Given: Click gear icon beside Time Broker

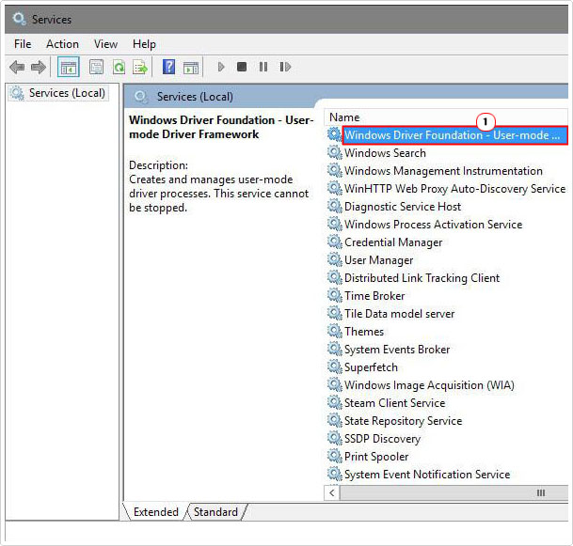Looking at the screenshot, I should point(334,296).
